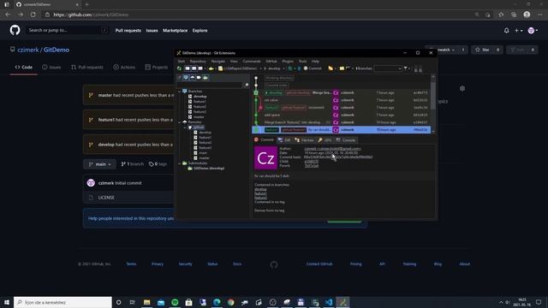Screen dimensions: 548x308
Task: Switch to the File tree tab
Action: click(x=304, y=140)
